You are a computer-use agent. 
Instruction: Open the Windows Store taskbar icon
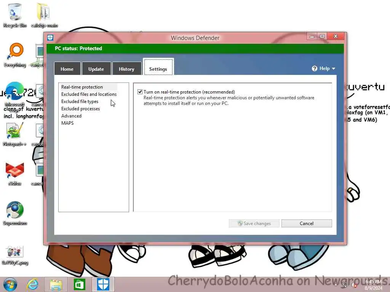pos(79,284)
